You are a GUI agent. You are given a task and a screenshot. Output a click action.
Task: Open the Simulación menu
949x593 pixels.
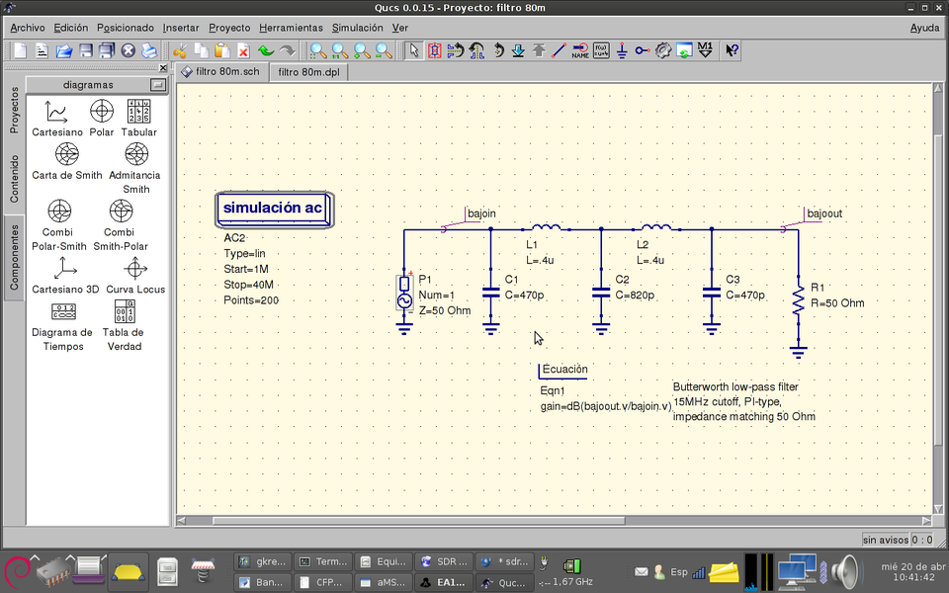pos(357,28)
